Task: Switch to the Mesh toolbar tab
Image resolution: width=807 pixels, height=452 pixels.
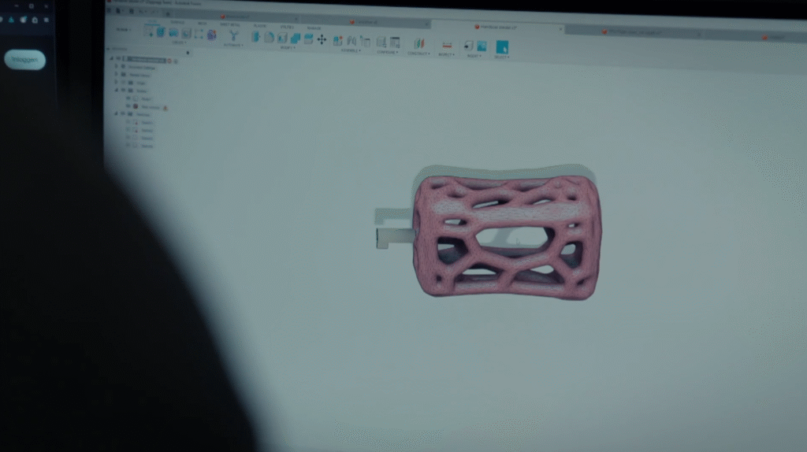Action: pos(202,24)
